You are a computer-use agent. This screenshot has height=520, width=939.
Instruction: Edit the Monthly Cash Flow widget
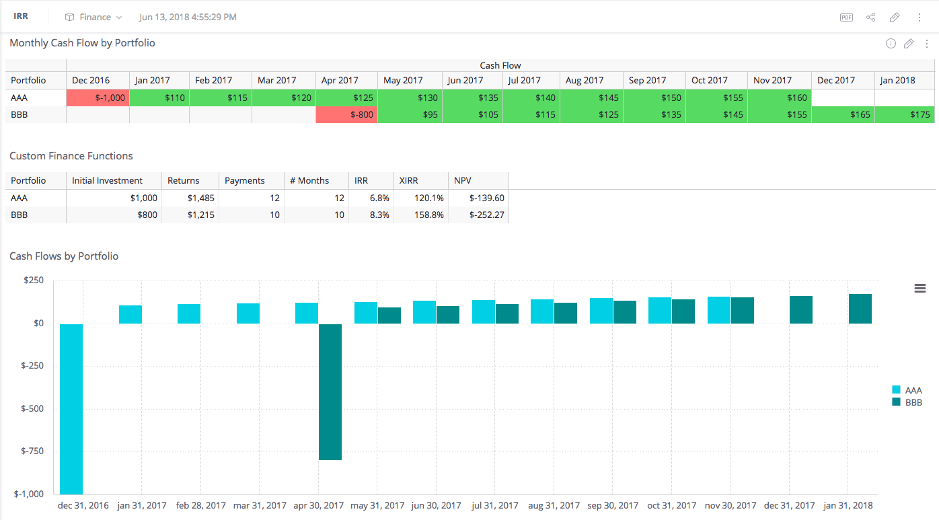(x=909, y=44)
